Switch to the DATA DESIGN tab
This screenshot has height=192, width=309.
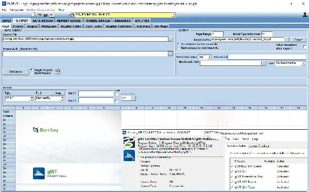tap(43, 21)
